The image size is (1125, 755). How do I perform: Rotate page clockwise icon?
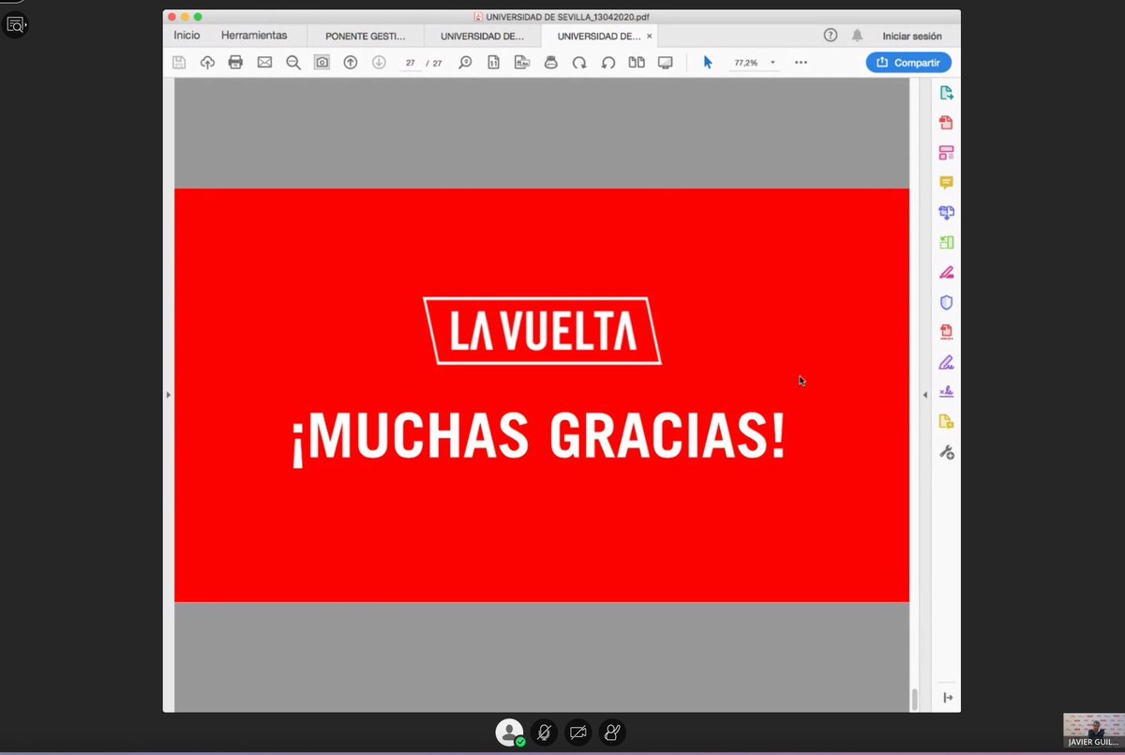coord(579,63)
